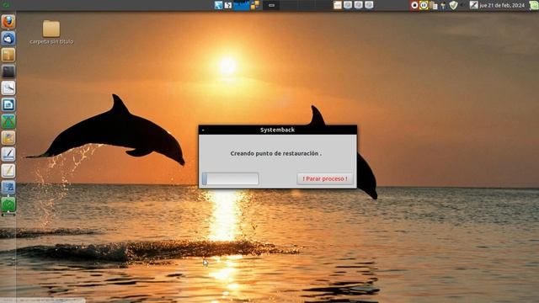The width and height of the screenshot is (539, 303).
Task: Open the clipboard tray icon
Action: pos(434,6)
